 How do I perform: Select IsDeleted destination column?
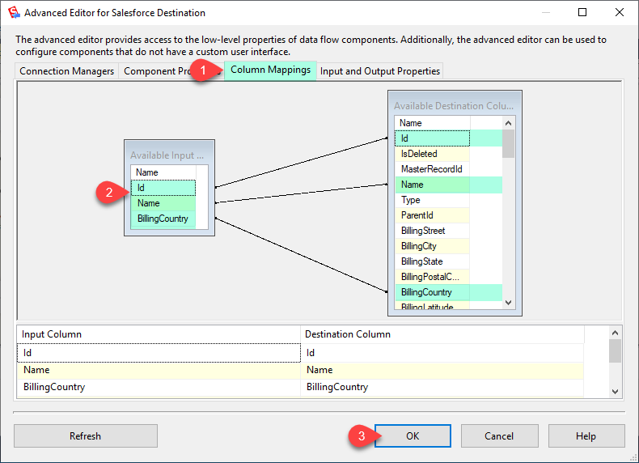click(x=432, y=154)
